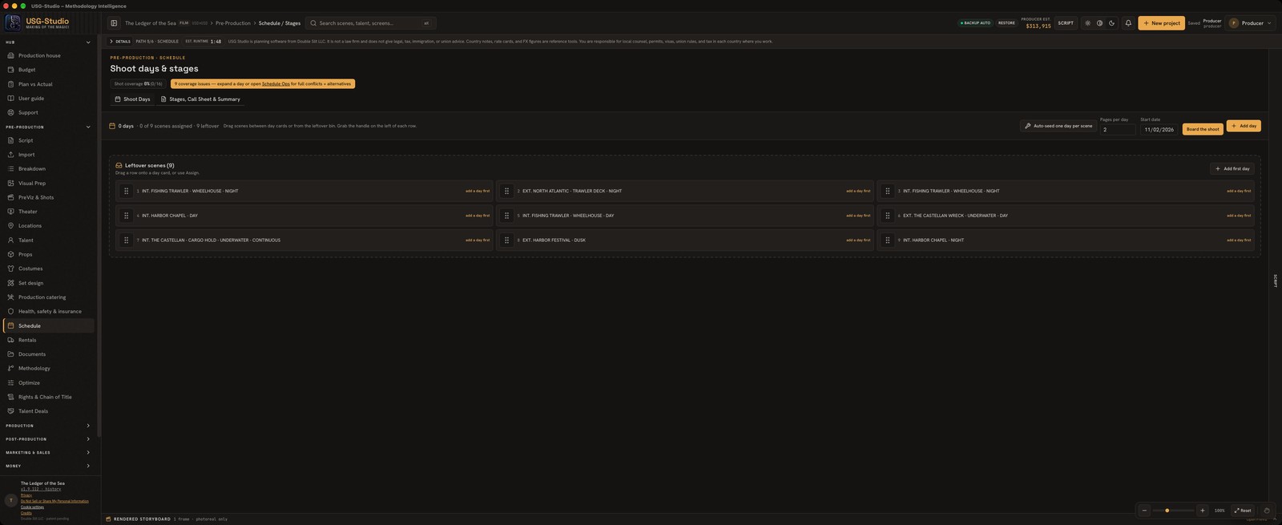Toggle the sidebar panel icon in the header
1282x525 pixels.
[114, 23]
